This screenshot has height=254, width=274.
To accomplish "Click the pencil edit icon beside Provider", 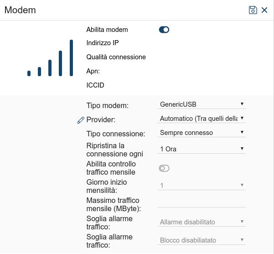I will pyautogui.click(x=81, y=120).
